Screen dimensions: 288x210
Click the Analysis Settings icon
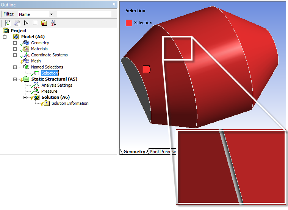tap(36, 85)
